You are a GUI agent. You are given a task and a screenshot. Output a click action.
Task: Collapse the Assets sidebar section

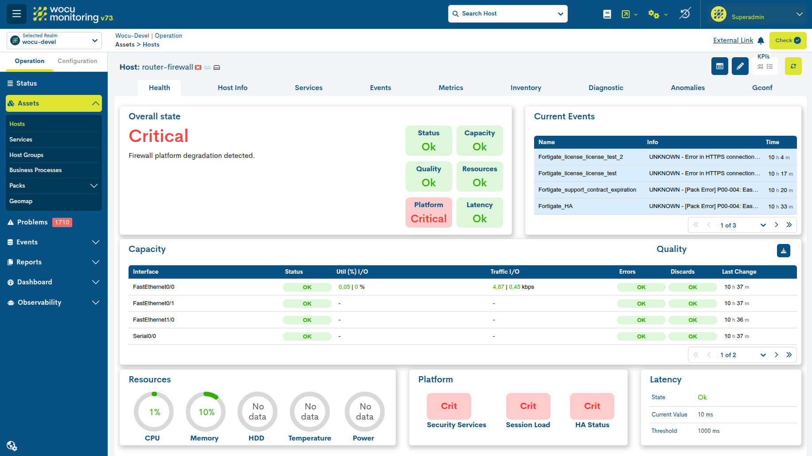pos(54,103)
